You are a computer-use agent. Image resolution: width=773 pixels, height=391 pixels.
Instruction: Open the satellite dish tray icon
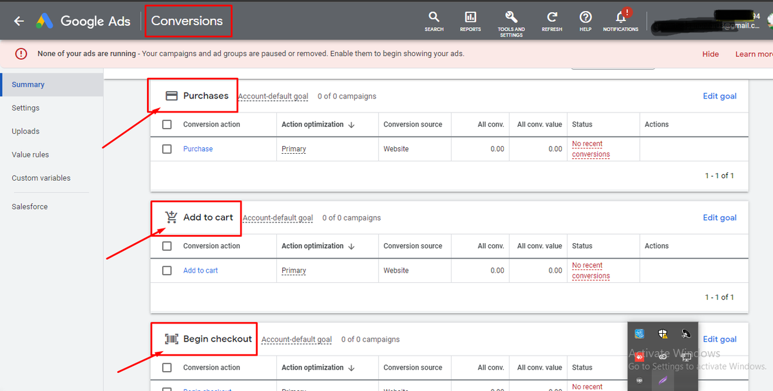click(x=686, y=333)
